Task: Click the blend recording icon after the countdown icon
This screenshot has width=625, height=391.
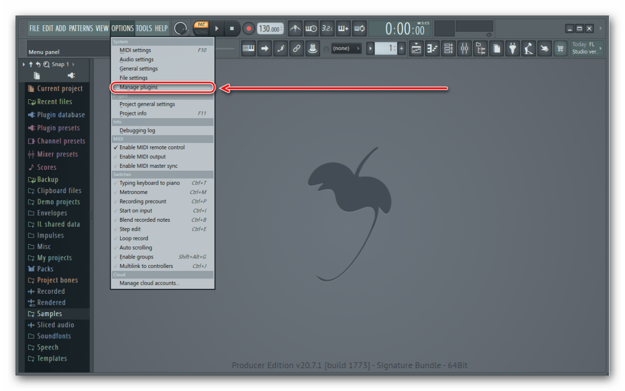Action: click(x=343, y=28)
